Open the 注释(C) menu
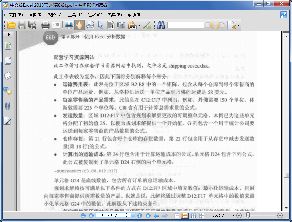 point(95,15)
